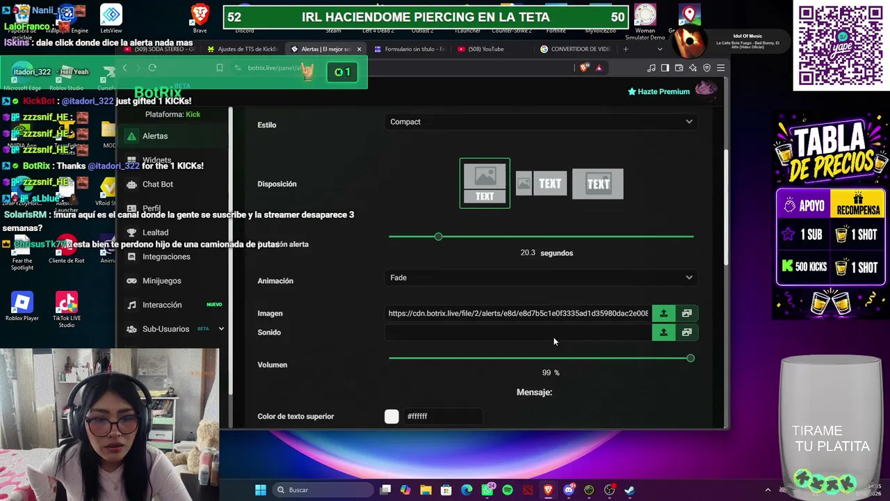890x501 pixels.
Task: Open Steam from the taskbar
Action: (630, 490)
